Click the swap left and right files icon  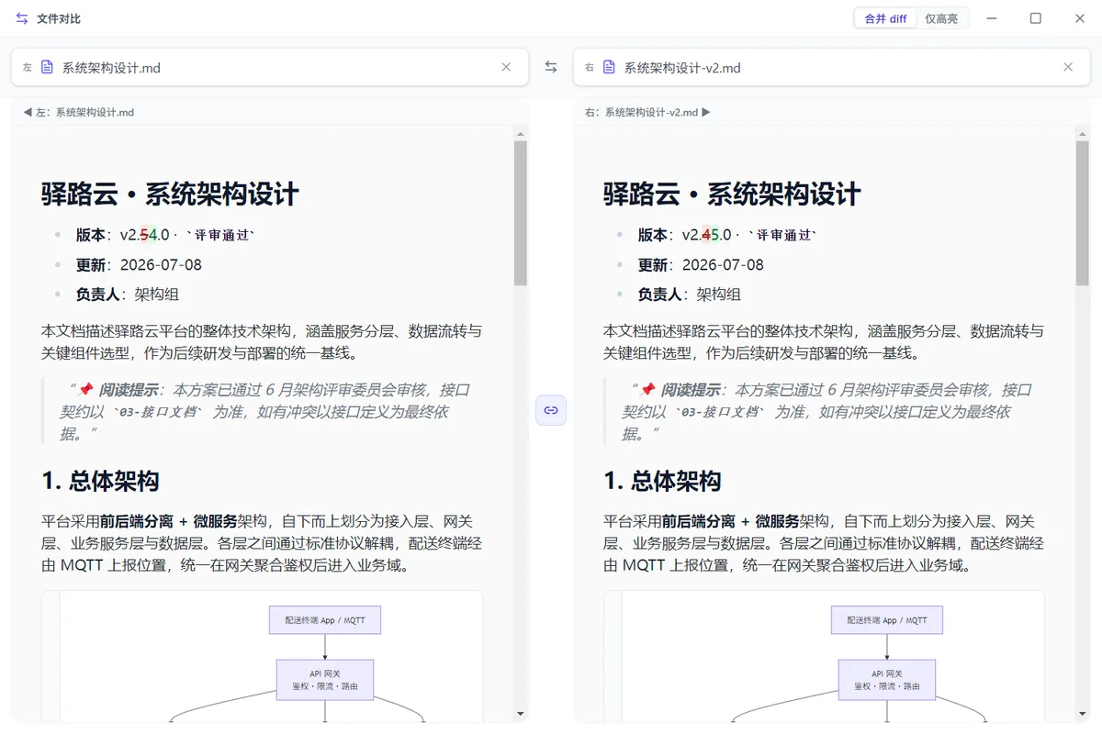tap(551, 67)
